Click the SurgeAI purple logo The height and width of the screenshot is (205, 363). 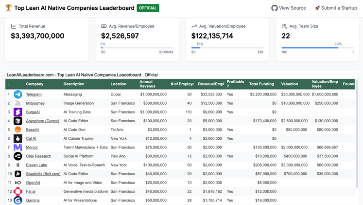point(18,112)
